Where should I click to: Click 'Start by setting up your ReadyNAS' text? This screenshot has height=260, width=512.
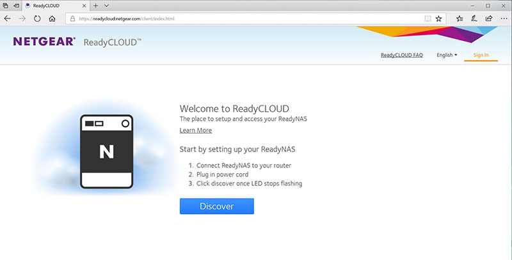[237, 149]
